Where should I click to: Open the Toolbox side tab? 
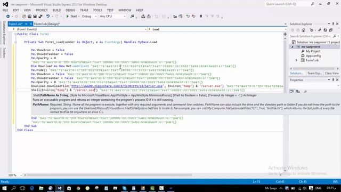[4, 53]
